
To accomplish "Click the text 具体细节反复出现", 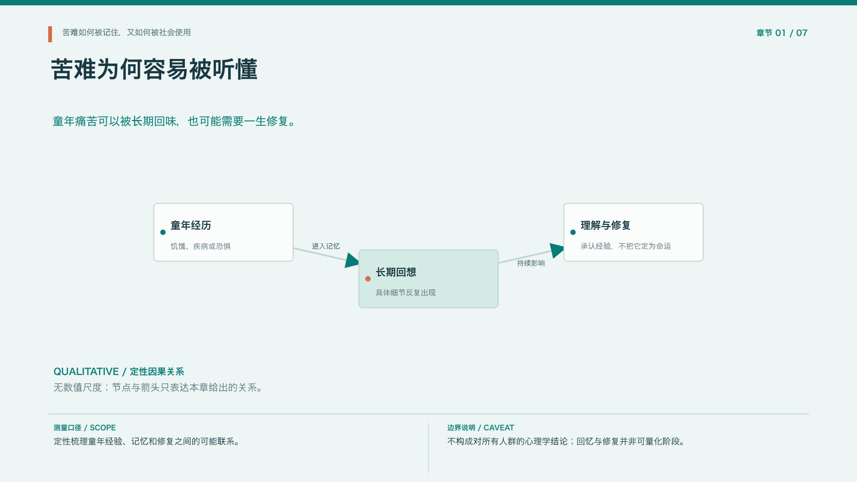I will pyautogui.click(x=405, y=293).
